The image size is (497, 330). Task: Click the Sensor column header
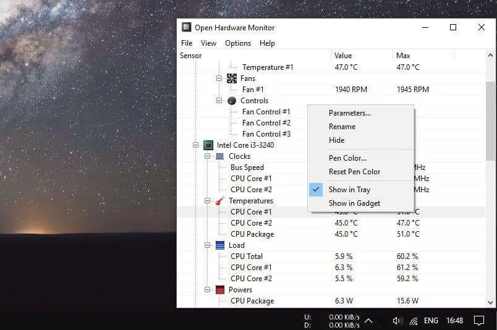[254, 56]
